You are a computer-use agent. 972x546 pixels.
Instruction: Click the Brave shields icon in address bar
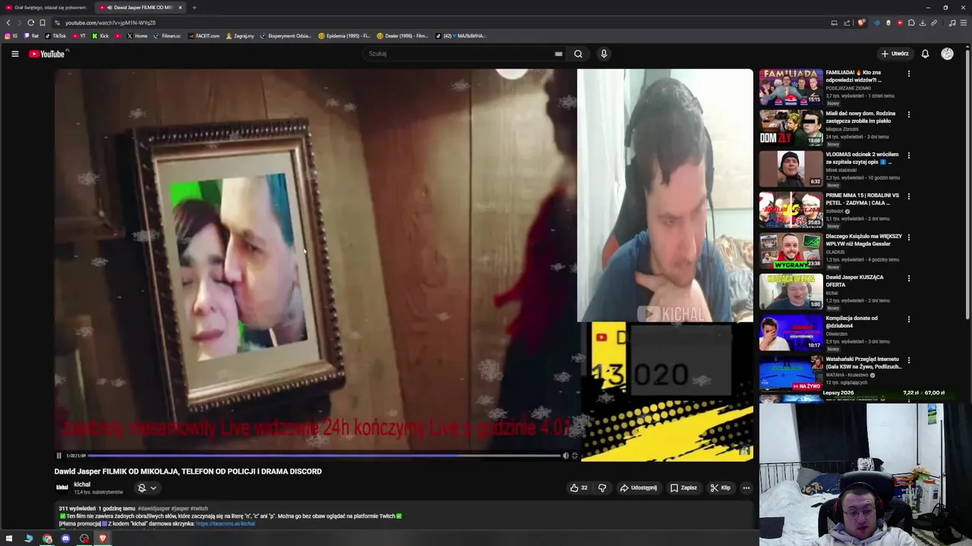(860, 23)
